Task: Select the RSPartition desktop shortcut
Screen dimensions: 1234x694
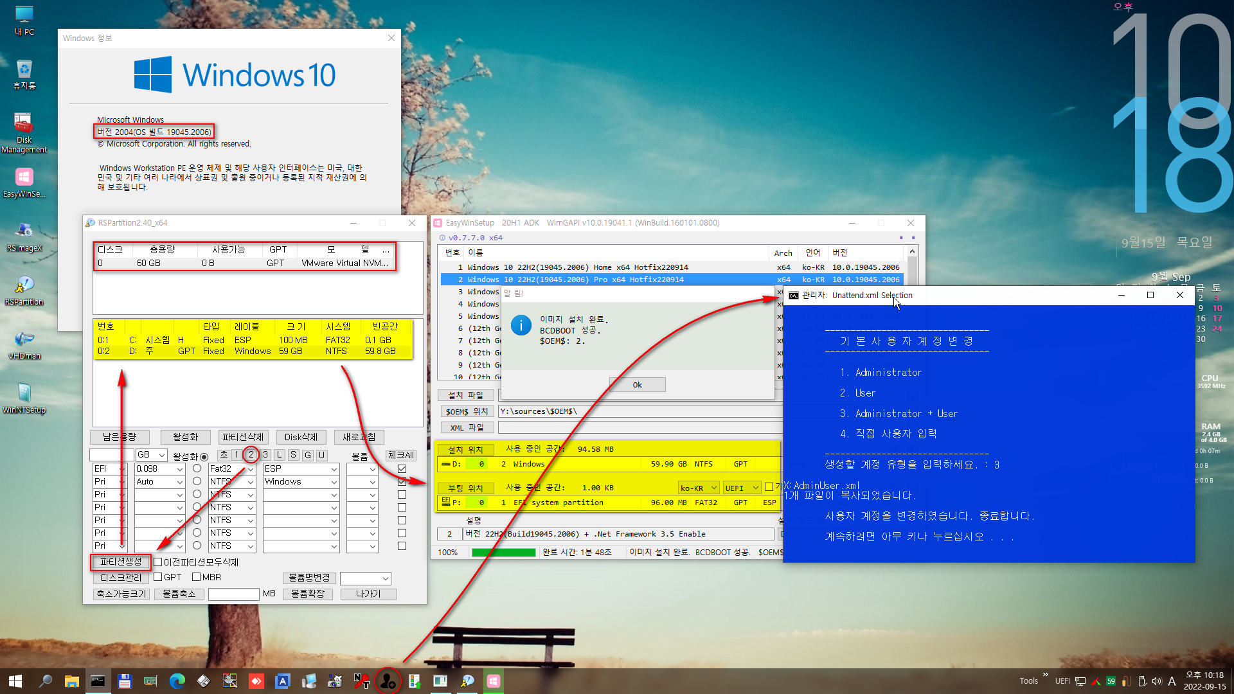Action: (x=24, y=290)
